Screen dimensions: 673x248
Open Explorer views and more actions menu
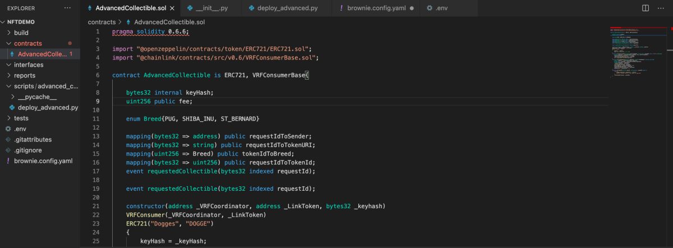click(x=68, y=8)
